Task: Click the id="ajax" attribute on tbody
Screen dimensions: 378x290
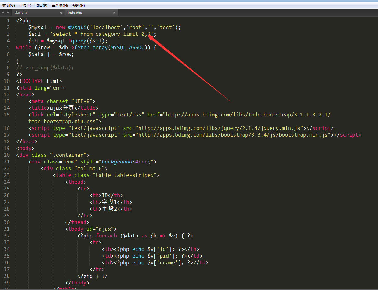Action: [100, 229]
